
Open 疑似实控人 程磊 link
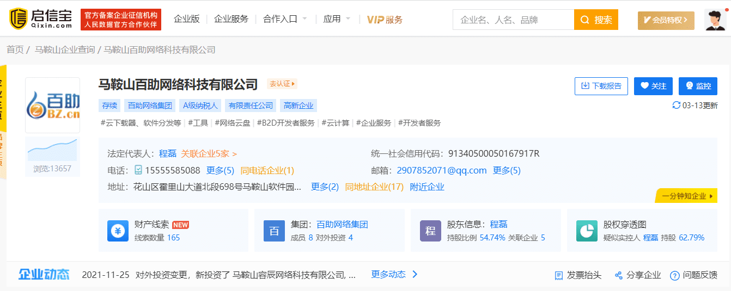651,238
